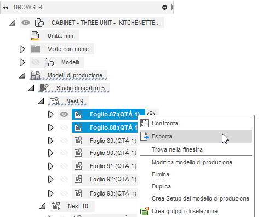The image size is (274, 217).
Task: Show Foglio.91 using its eye icon
Action: tap(64, 166)
